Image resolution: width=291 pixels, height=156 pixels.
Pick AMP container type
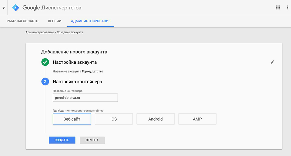[x=197, y=119]
